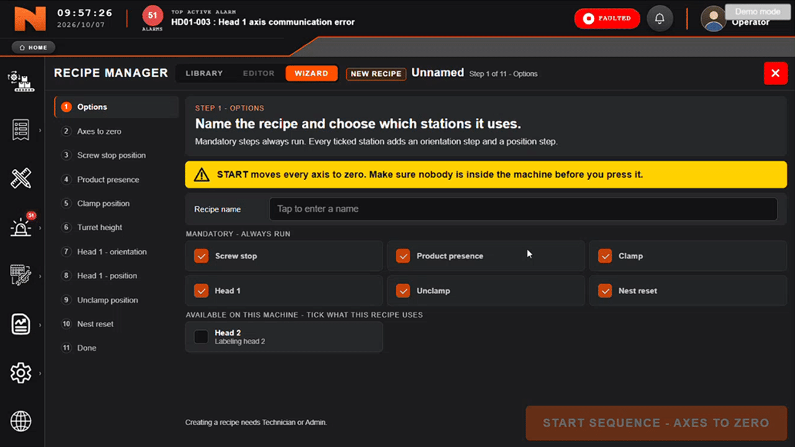Click the yellow warning triangle icon
The height and width of the screenshot is (447, 795).
pyautogui.click(x=202, y=174)
